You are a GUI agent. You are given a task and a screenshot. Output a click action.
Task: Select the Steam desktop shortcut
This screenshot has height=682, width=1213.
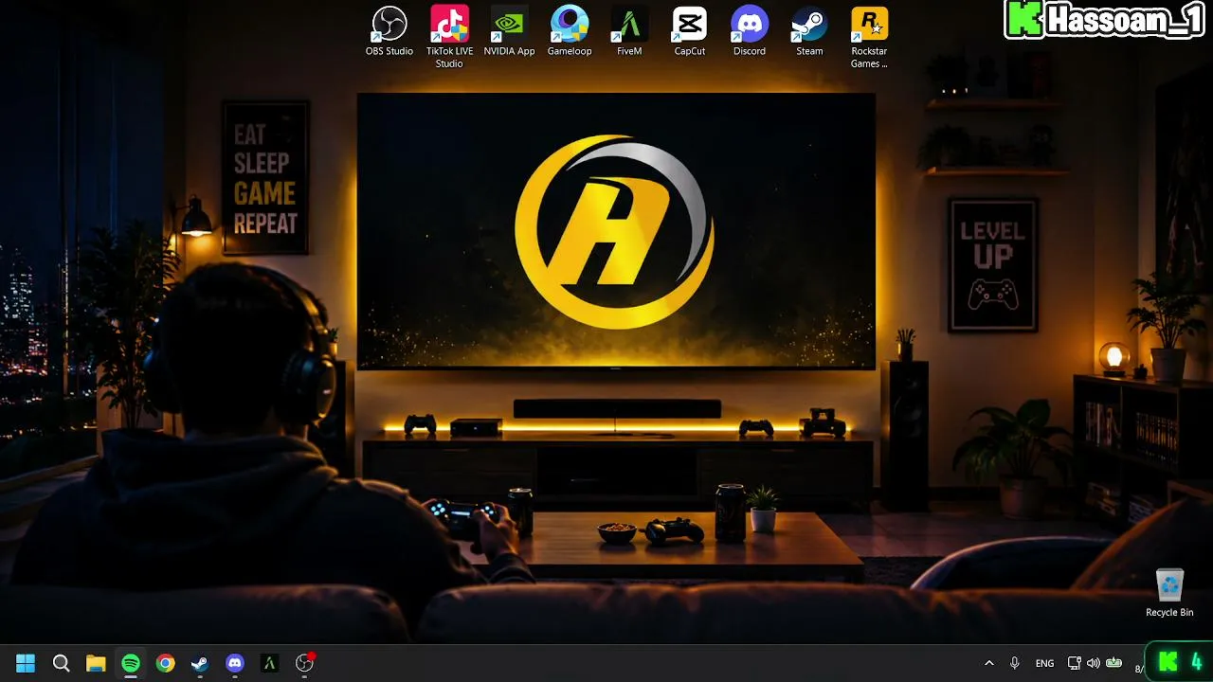[x=809, y=31]
